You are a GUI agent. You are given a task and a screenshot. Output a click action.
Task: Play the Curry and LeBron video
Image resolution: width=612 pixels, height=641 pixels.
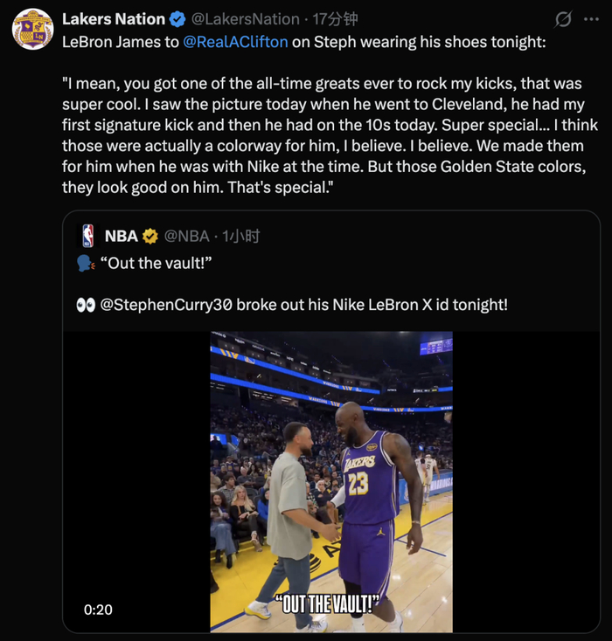click(x=330, y=480)
